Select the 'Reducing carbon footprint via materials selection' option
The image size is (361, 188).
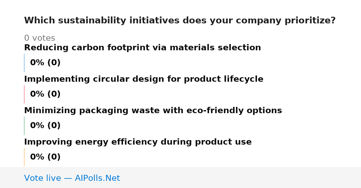142,48
